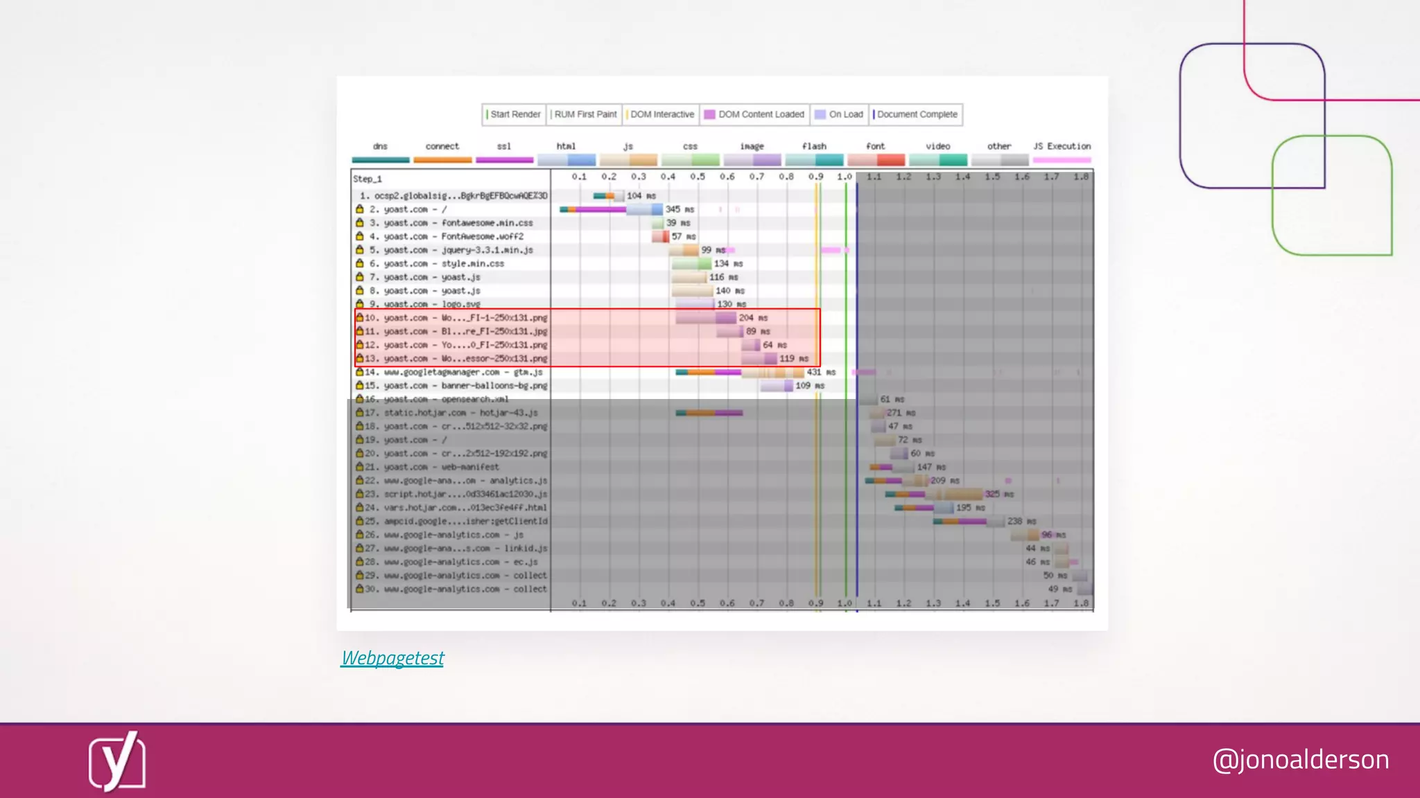Click the Webpagetest link
The image size is (1420, 798).
pyautogui.click(x=392, y=658)
